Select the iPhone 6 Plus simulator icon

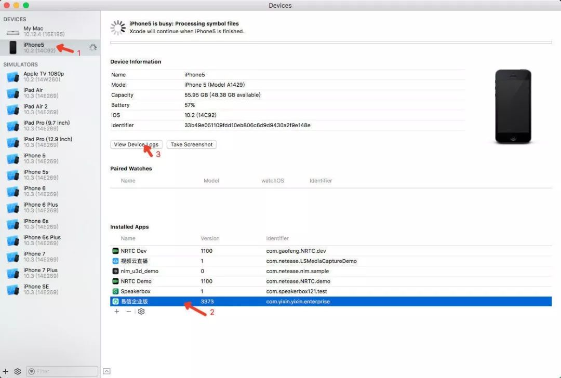12,208
